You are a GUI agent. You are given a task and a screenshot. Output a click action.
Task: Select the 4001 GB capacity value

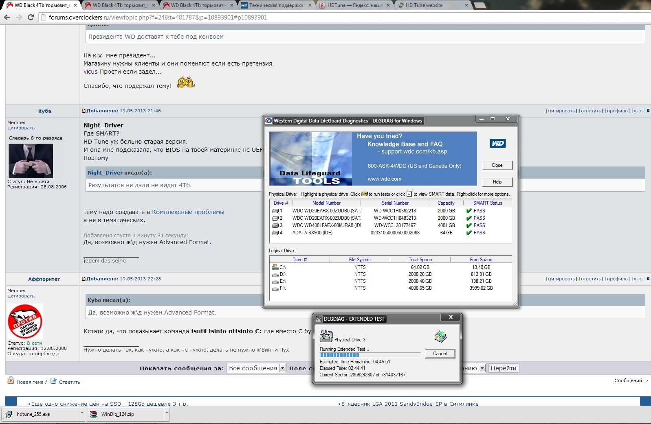point(446,225)
